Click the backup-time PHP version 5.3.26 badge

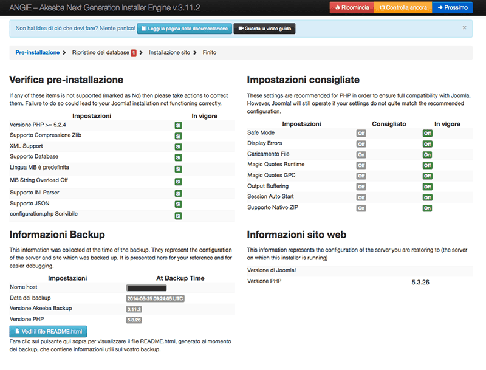coord(134,320)
